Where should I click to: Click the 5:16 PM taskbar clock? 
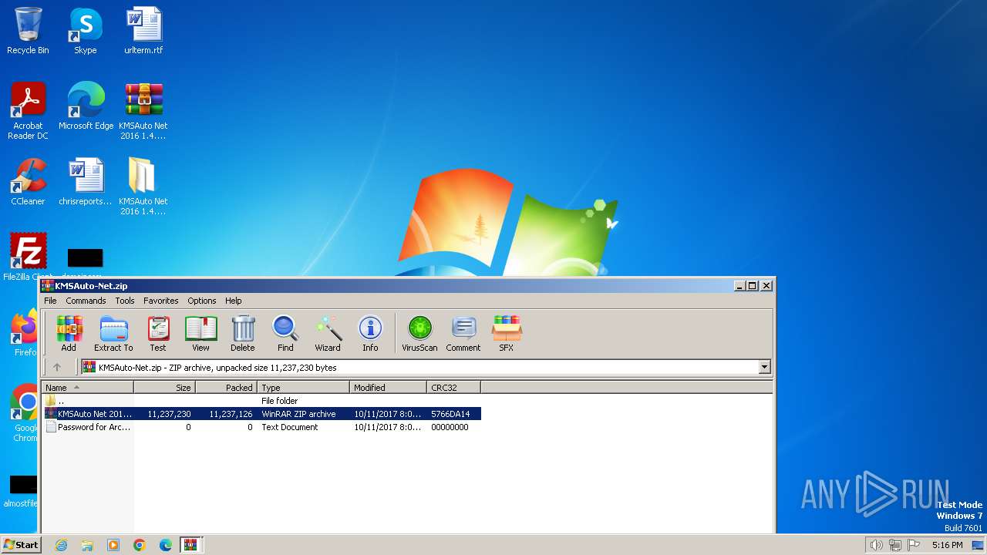(947, 545)
